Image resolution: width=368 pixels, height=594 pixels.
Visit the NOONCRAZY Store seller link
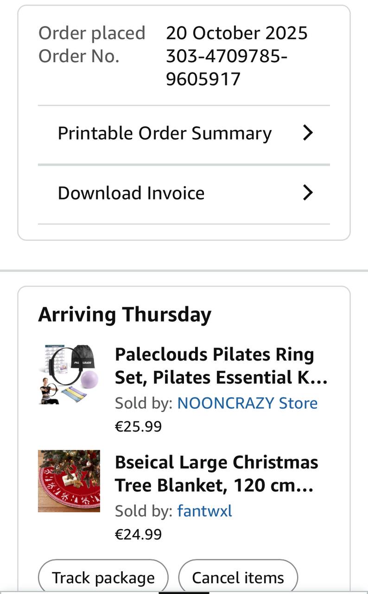click(x=247, y=403)
